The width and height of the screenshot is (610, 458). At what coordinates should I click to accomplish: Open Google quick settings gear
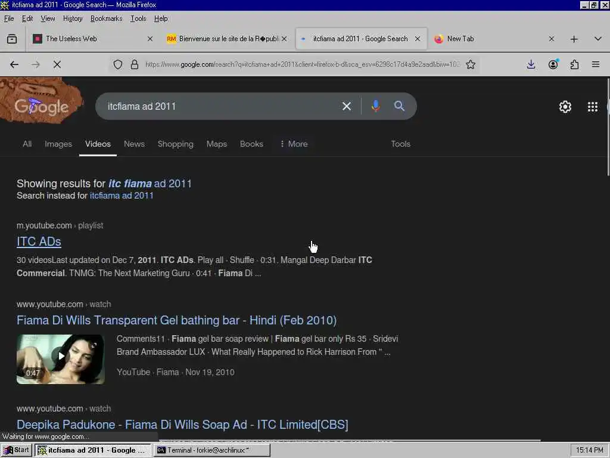[x=565, y=107]
